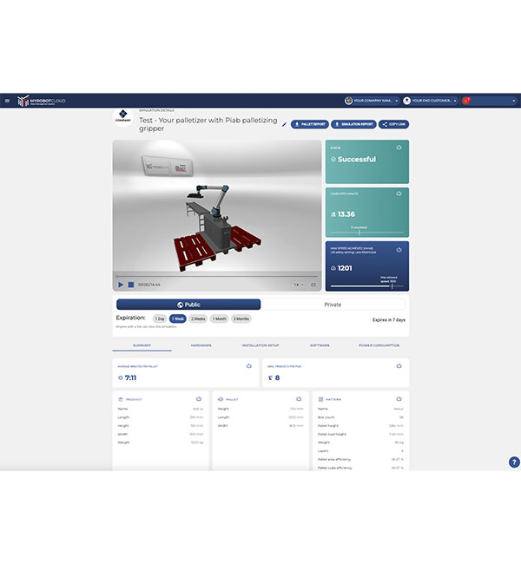
Task: Click the share icon on Pattern card
Action: click(x=399, y=399)
